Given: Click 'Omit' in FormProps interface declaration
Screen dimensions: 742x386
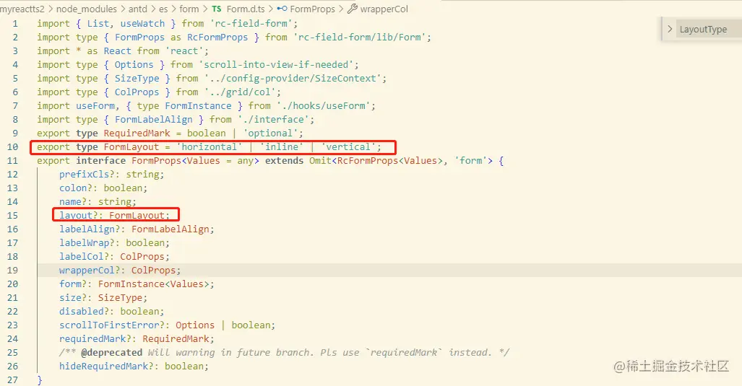Looking at the screenshot, I should point(320,161).
